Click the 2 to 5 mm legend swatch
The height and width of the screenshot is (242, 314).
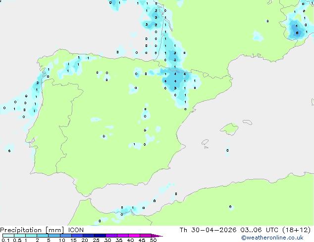(43, 236)
